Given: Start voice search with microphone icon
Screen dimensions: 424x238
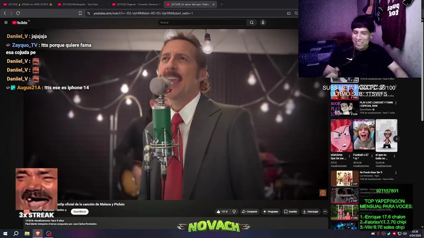Looking at the screenshot, I should (x=263, y=22).
